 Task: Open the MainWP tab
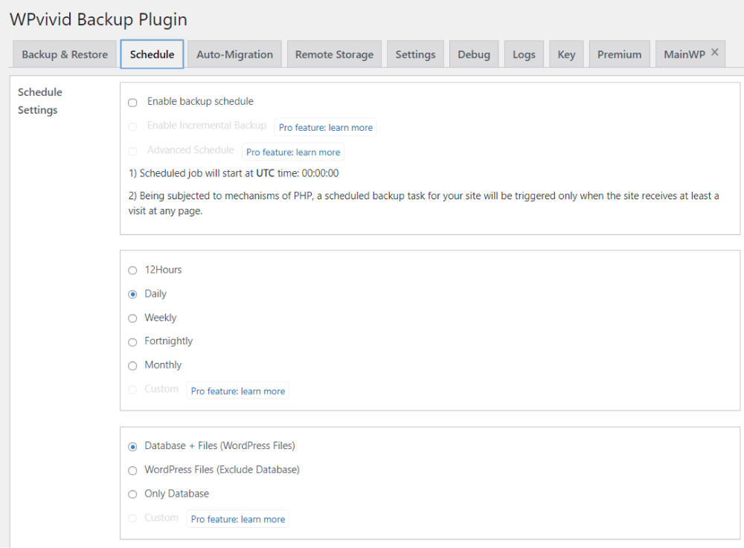pos(684,54)
